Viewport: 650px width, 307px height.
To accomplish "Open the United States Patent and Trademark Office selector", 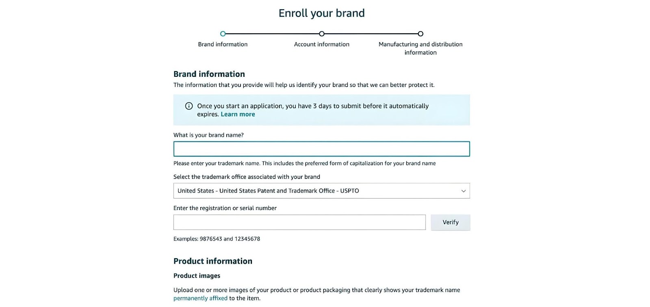I will [x=322, y=191].
